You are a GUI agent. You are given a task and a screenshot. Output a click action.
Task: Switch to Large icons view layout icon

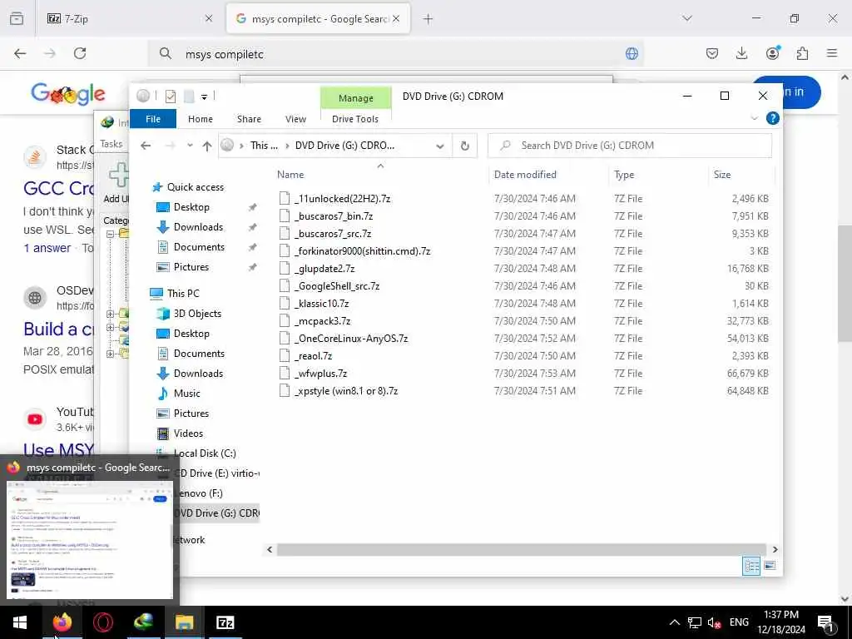(x=770, y=566)
